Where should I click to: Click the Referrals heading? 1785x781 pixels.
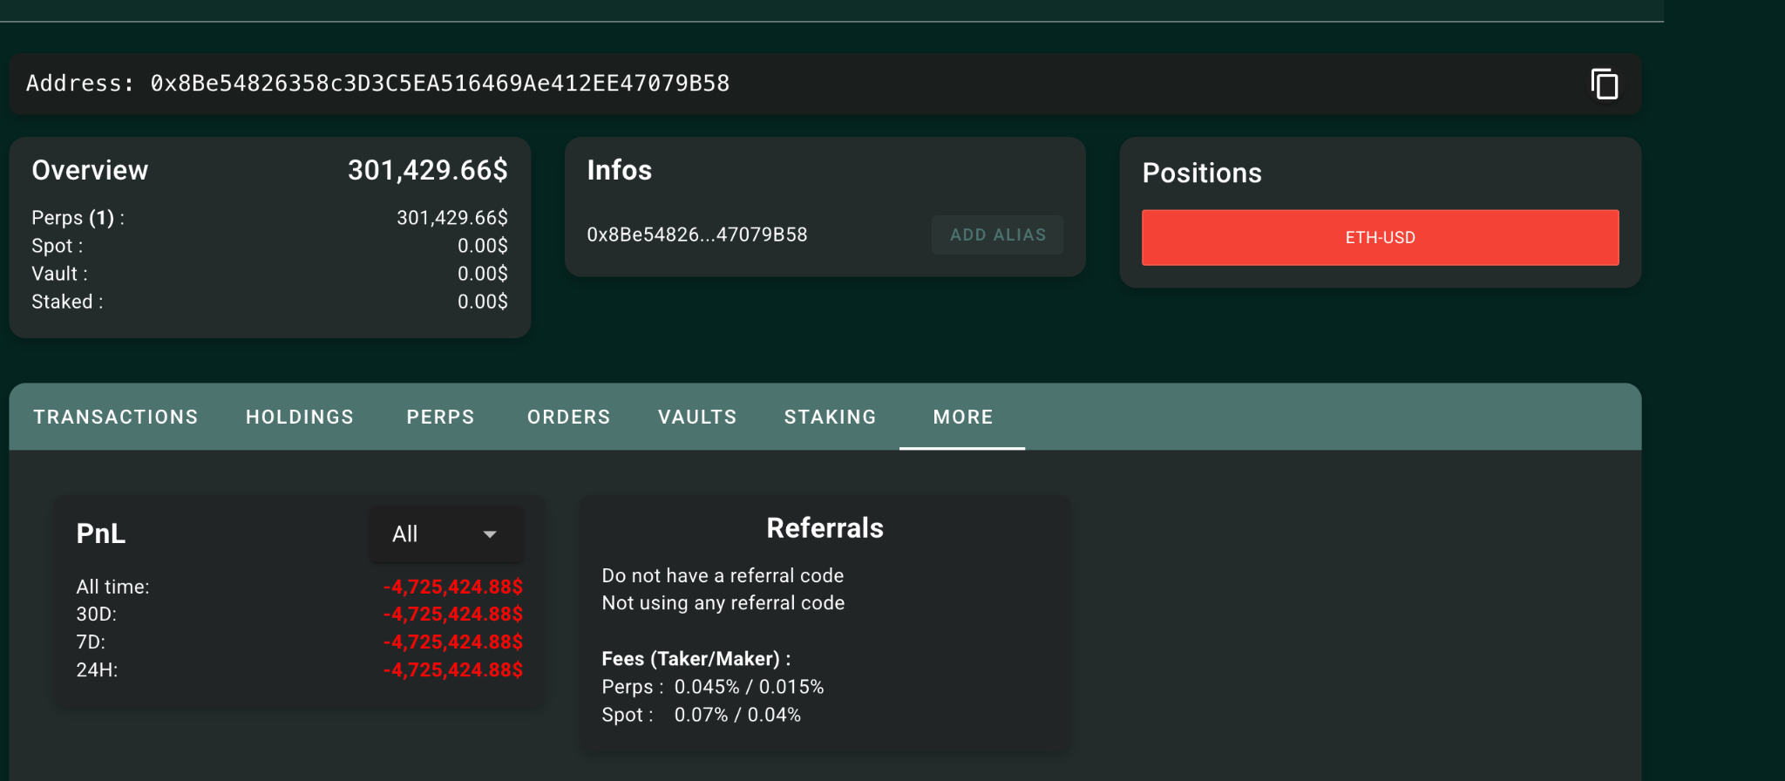click(825, 528)
